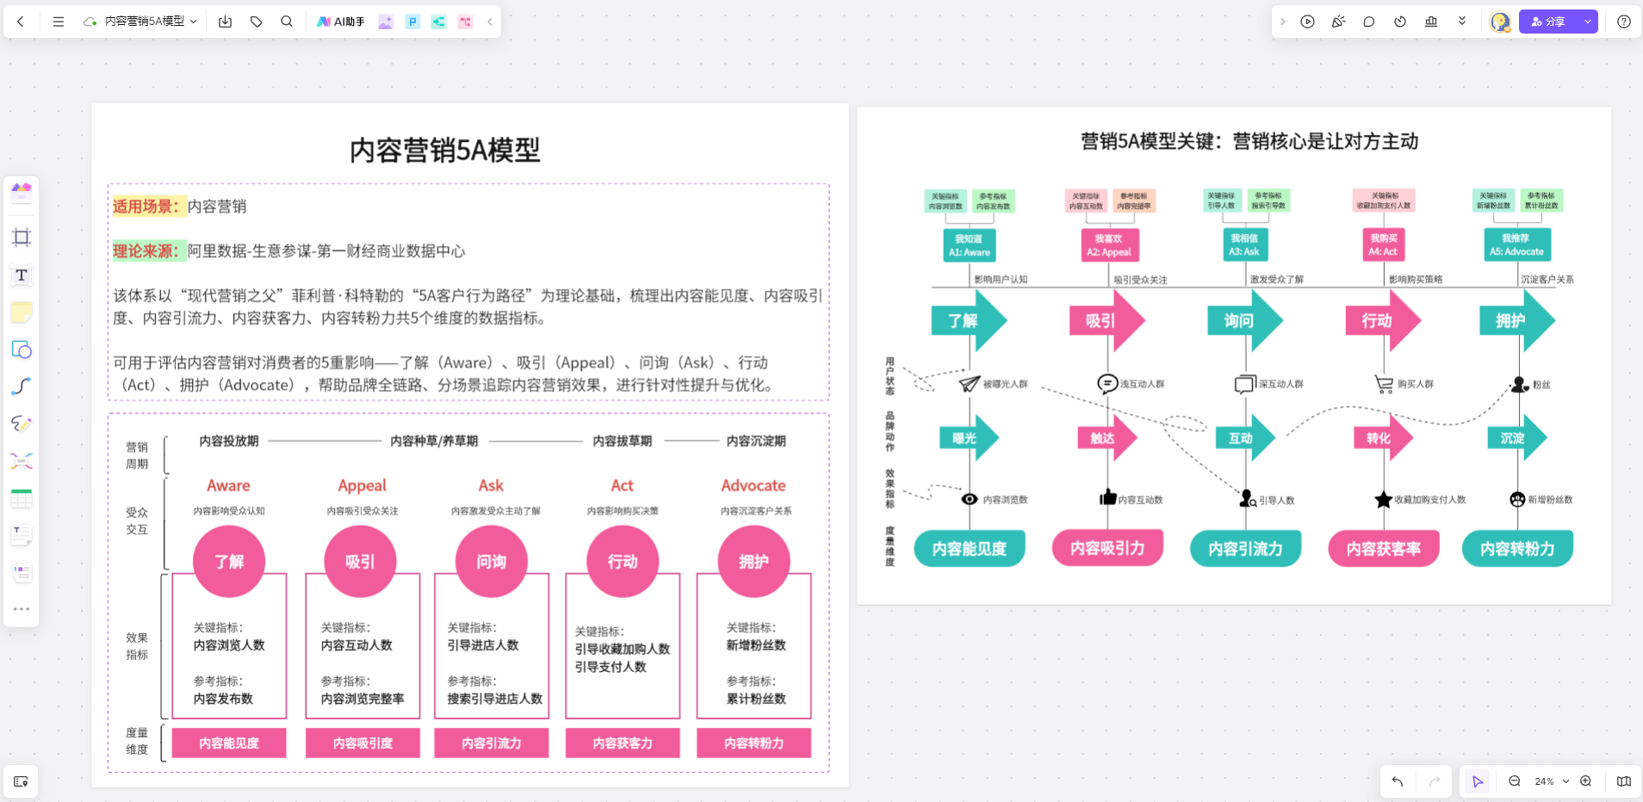Viewport: 1643px width, 802px height.
Task: Zoom in with plus magnifier
Action: point(1586,781)
